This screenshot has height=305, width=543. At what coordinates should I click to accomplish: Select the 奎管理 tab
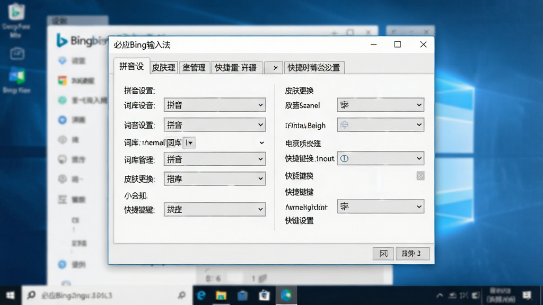(x=194, y=67)
